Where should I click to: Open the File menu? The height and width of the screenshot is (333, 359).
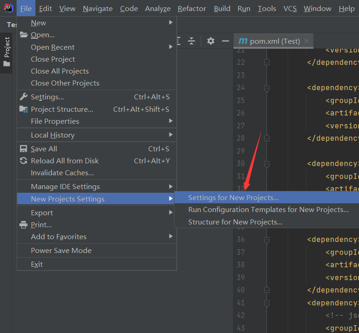coord(26,8)
